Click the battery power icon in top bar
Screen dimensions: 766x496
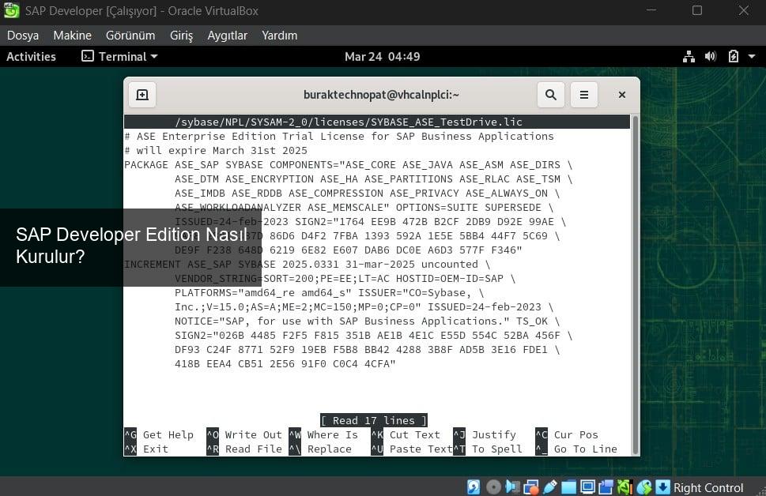[733, 57]
